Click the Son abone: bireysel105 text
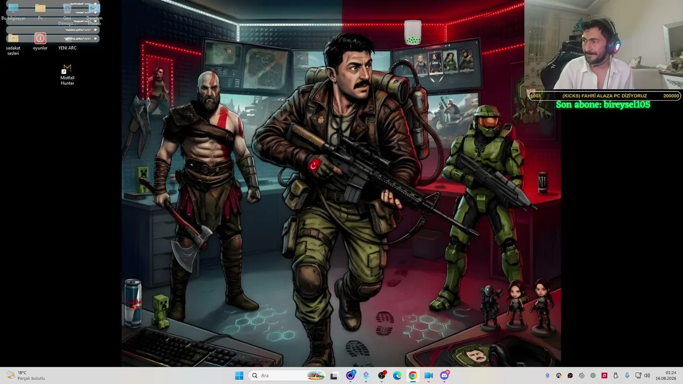The height and width of the screenshot is (384, 683). pyautogui.click(x=603, y=105)
